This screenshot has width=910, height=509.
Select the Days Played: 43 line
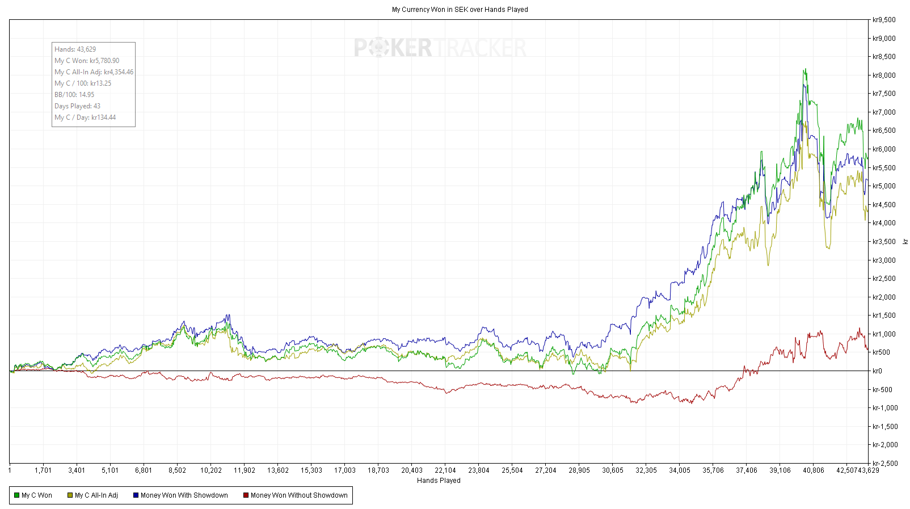click(x=78, y=106)
